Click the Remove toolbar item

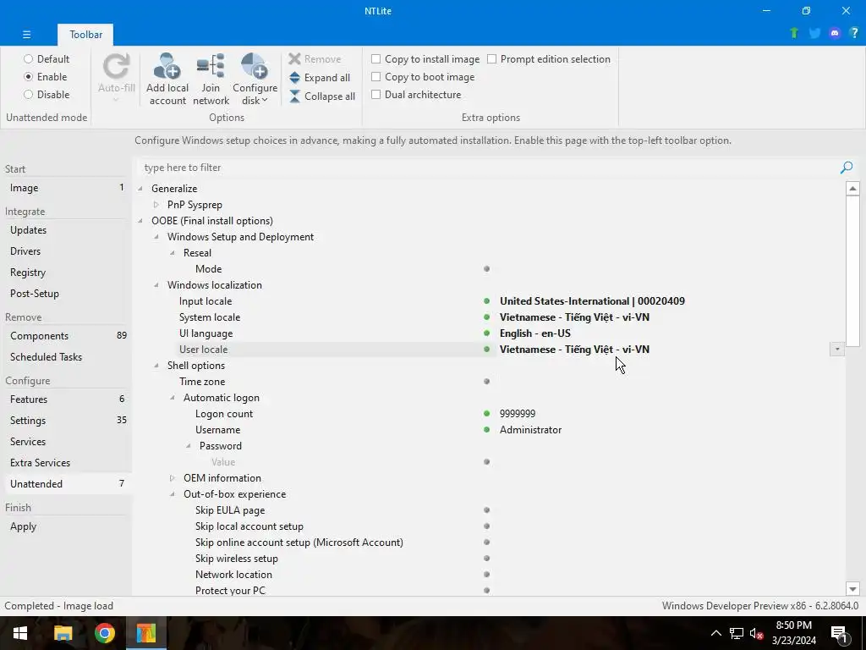pos(315,59)
